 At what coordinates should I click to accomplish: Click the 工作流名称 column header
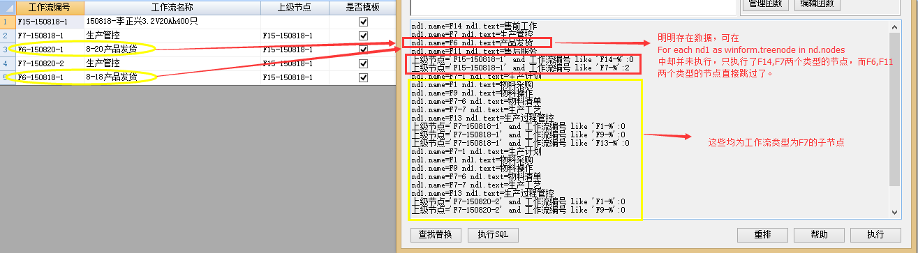pyautogui.click(x=172, y=8)
